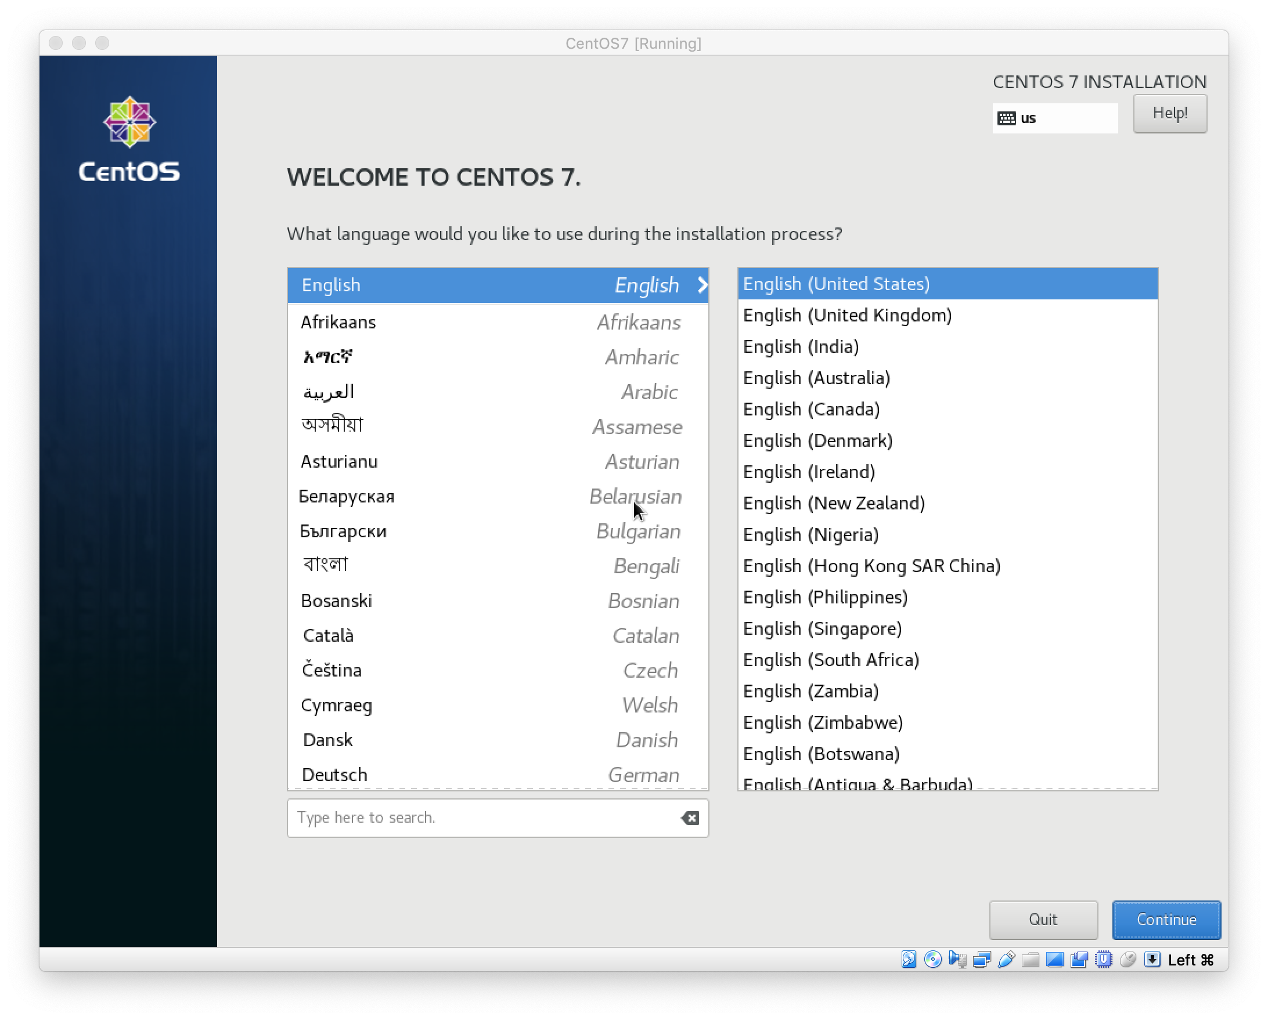Click the video capture recording icon
Viewport: 1268px width, 1020px height.
point(1079,960)
